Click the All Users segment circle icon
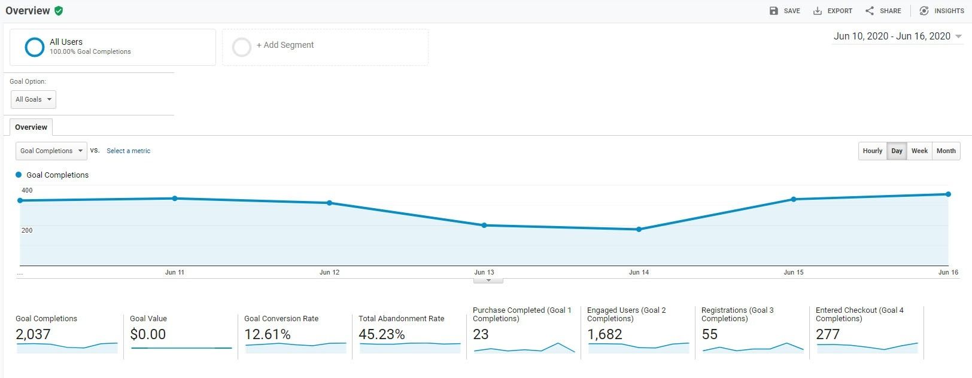 tap(35, 47)
